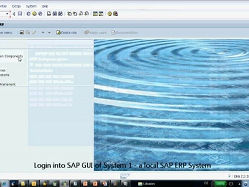The height and width of the screenshot is (187, 249).
Task: Open the Extras menu
Action: pos(16,6)
